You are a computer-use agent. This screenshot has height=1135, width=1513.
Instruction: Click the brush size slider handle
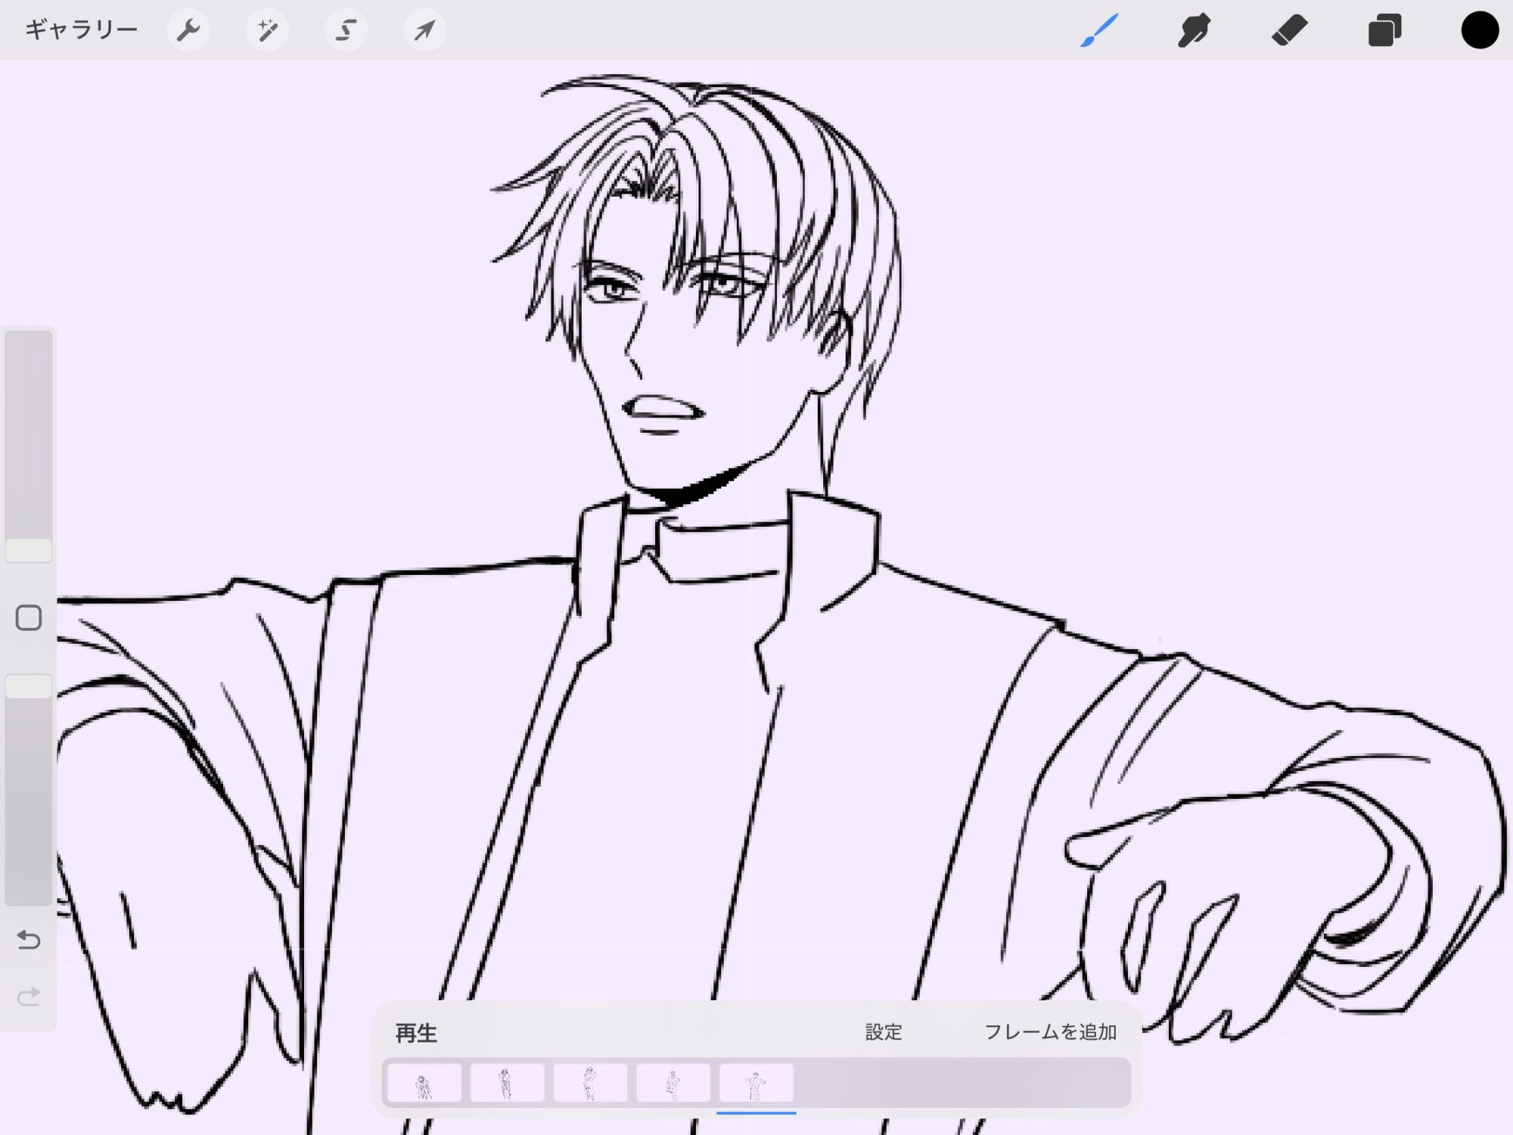coord(29,550)
